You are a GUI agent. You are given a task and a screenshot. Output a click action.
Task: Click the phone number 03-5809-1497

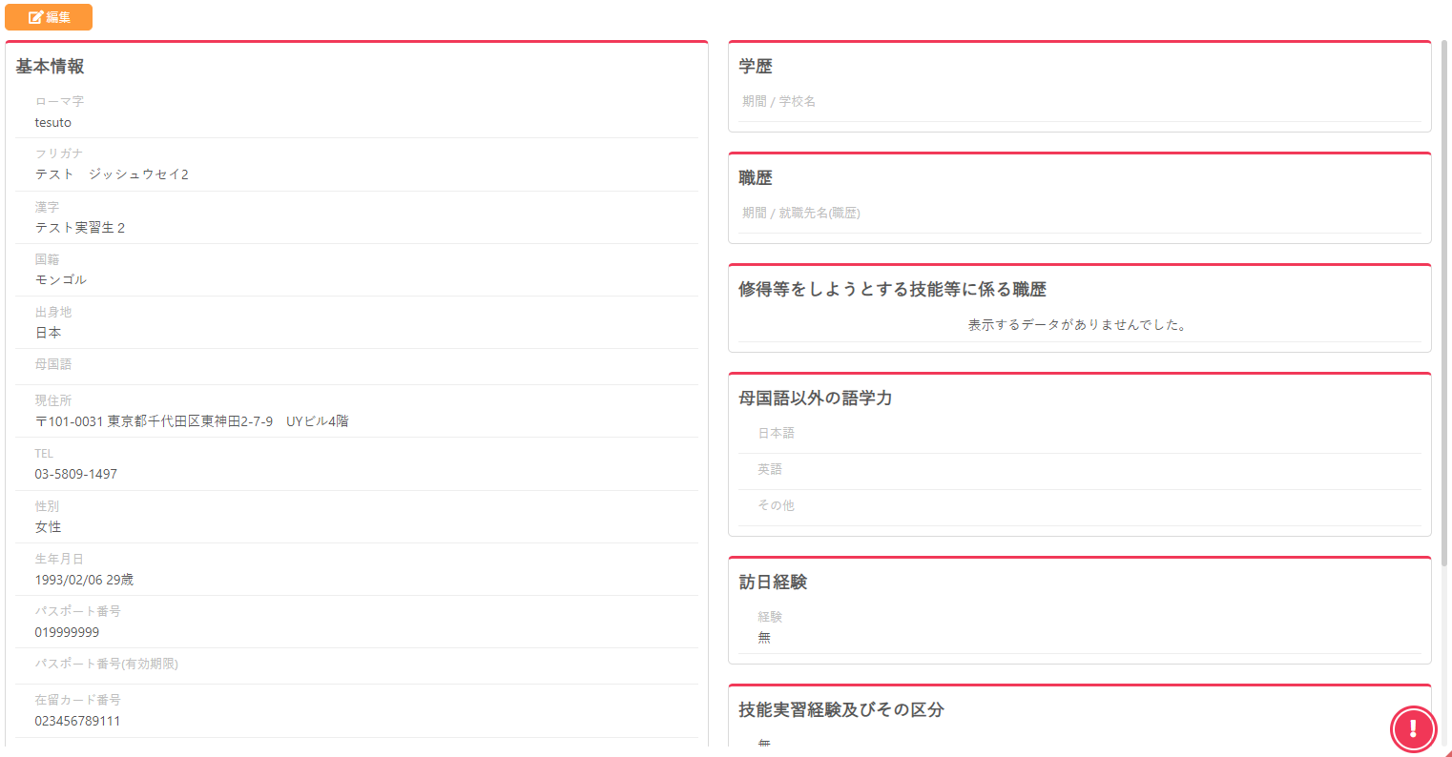(x=76, y=474)
